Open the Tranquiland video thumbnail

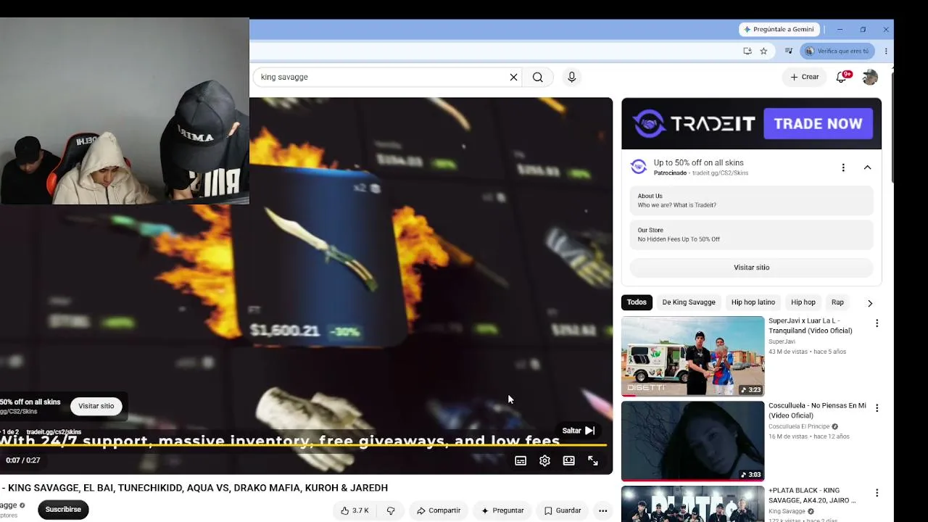(x=692, y=356)
